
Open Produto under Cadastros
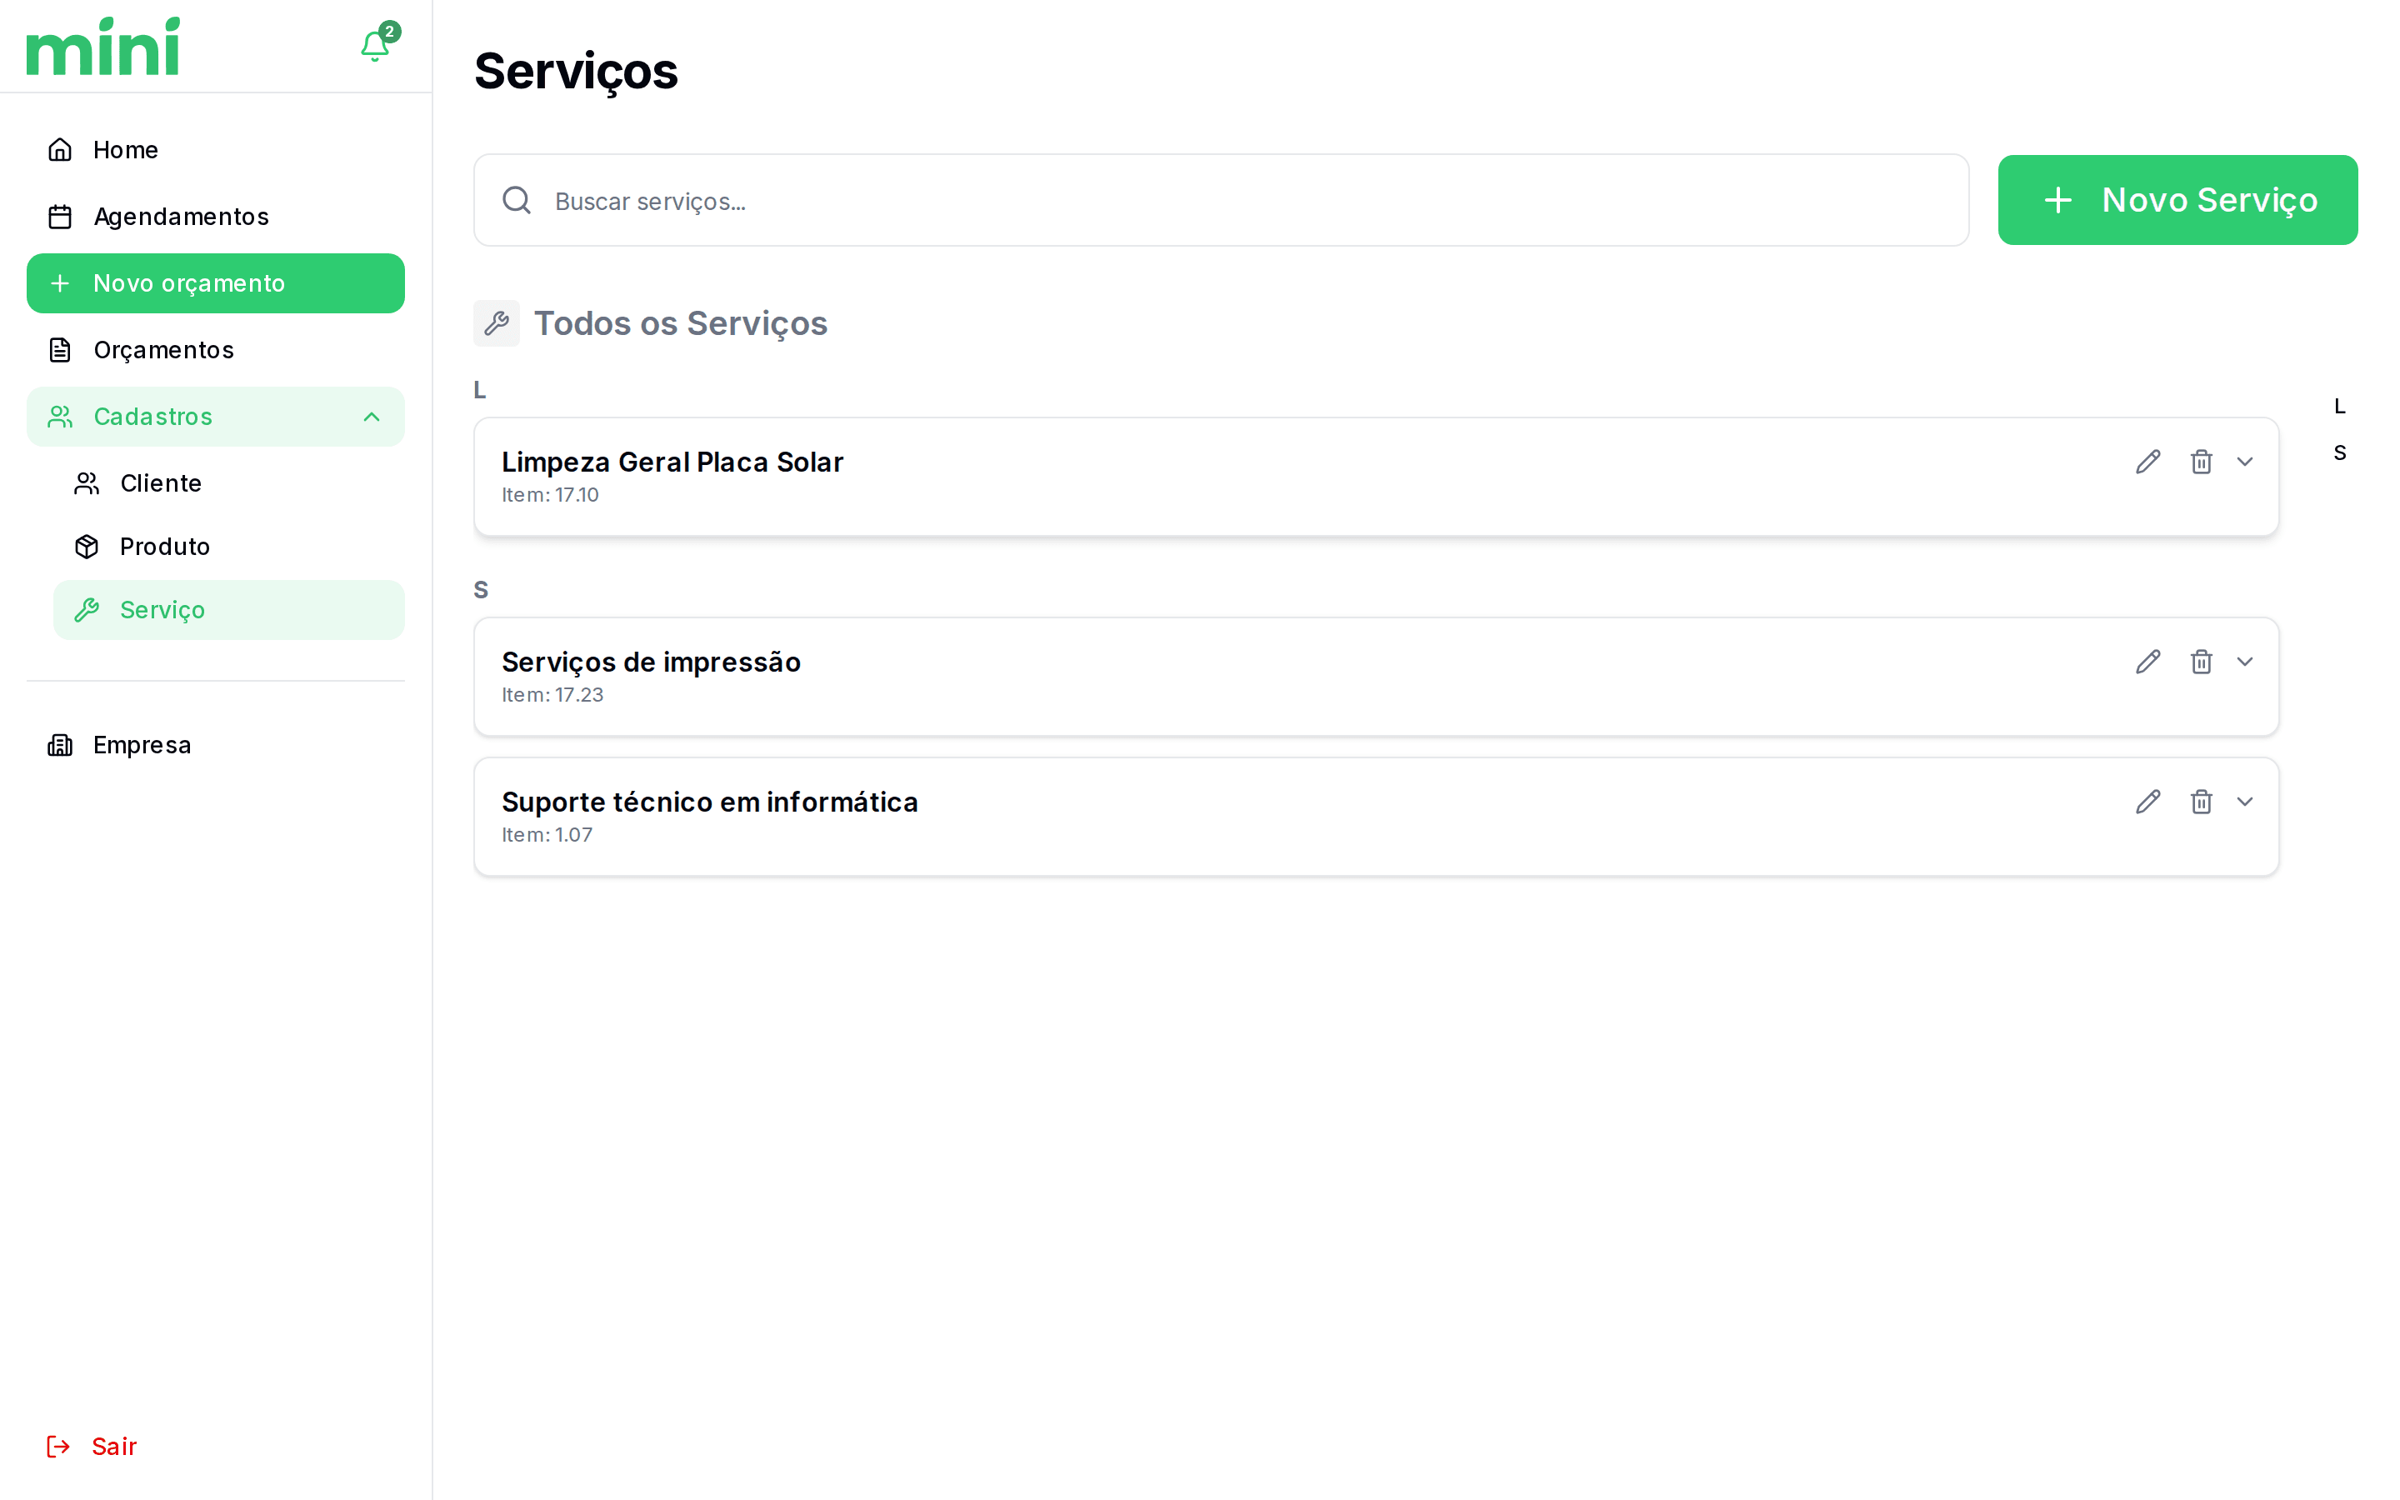point(165,547)
